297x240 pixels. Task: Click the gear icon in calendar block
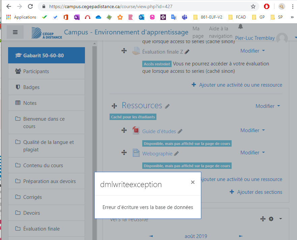pyautogui.click(x=271, y=219)
